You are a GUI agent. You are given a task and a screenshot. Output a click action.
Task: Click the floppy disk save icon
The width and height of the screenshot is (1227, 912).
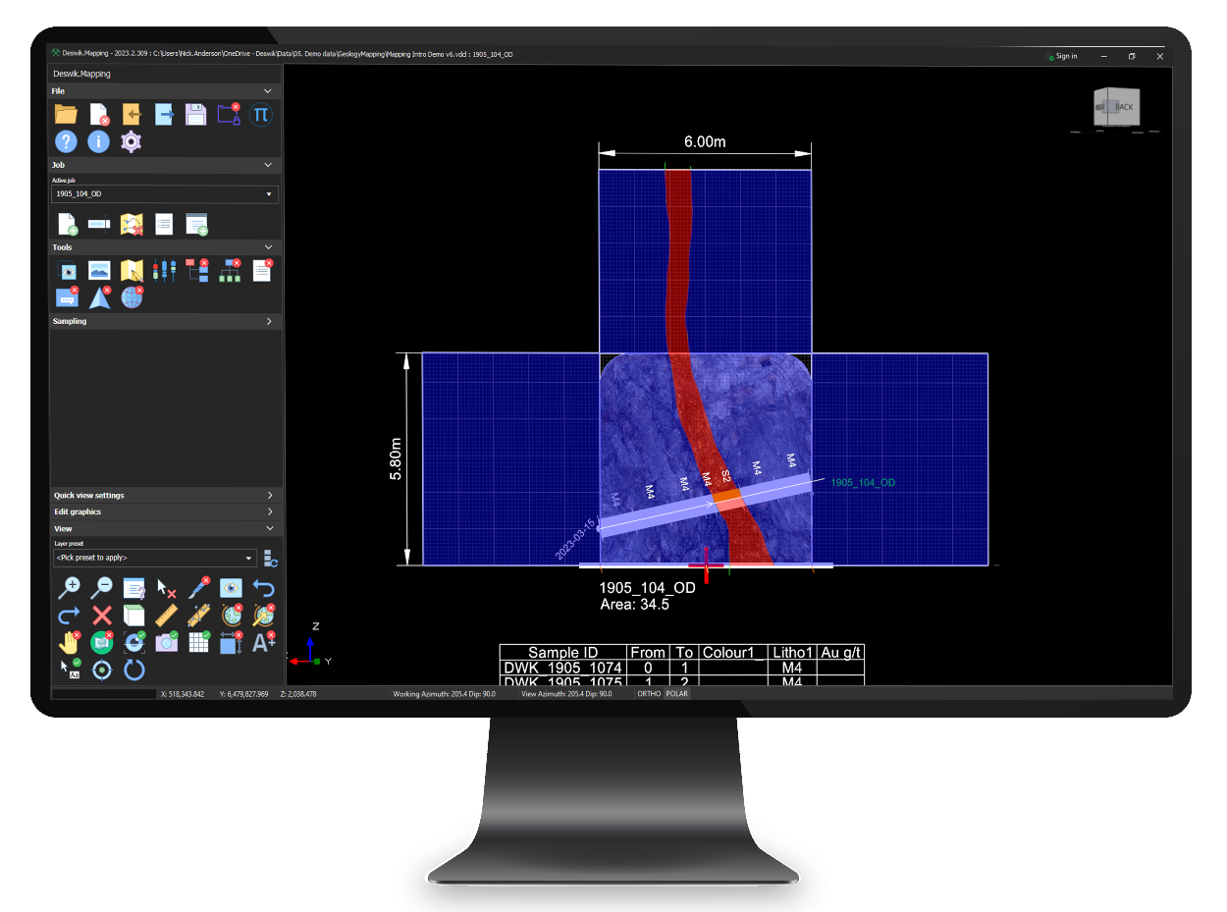(195, 114)
